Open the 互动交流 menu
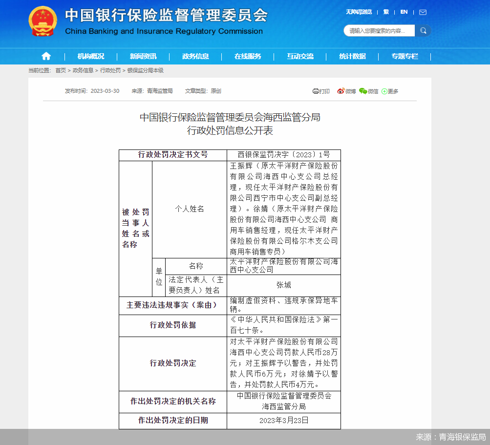Viewport: 490px width, 445px height. pos(300,56)
